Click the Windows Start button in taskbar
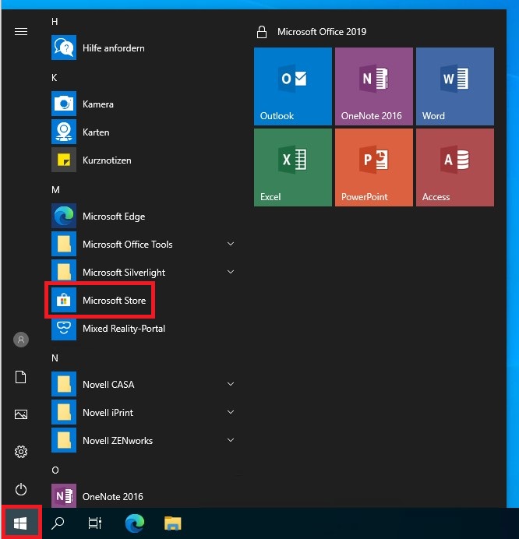 tap(21, 523)
